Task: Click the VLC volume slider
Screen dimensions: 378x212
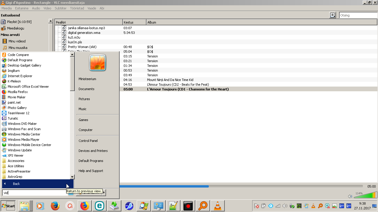Action: (x=366, y=196)
